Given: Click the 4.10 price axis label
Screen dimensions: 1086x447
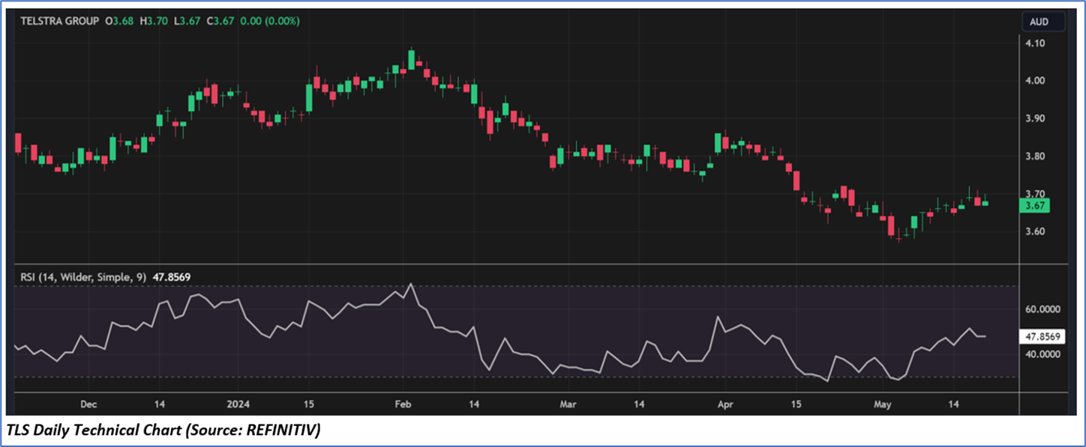Looking at the screenshot, I should pos(1036,43).
